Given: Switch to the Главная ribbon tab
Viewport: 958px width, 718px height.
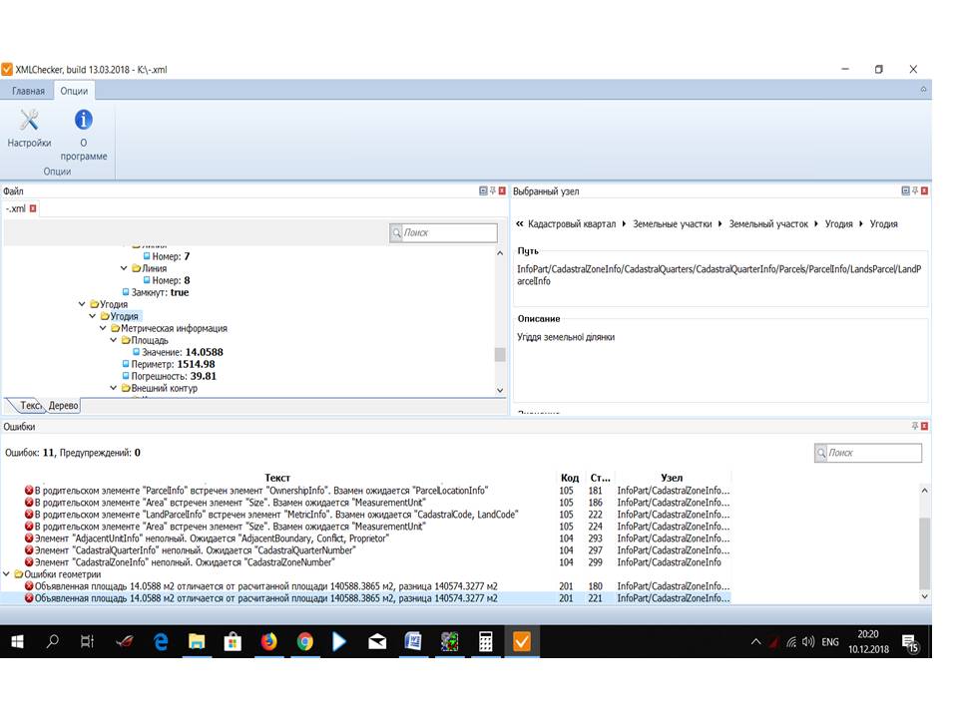Looking at the screenshot, I should (x=28, y=91).
